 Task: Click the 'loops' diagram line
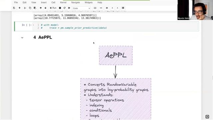[x=94, y=116]
